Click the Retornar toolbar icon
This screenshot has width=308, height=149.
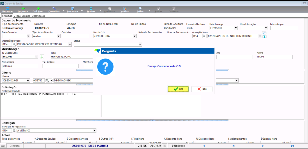[x=8, y=10]
